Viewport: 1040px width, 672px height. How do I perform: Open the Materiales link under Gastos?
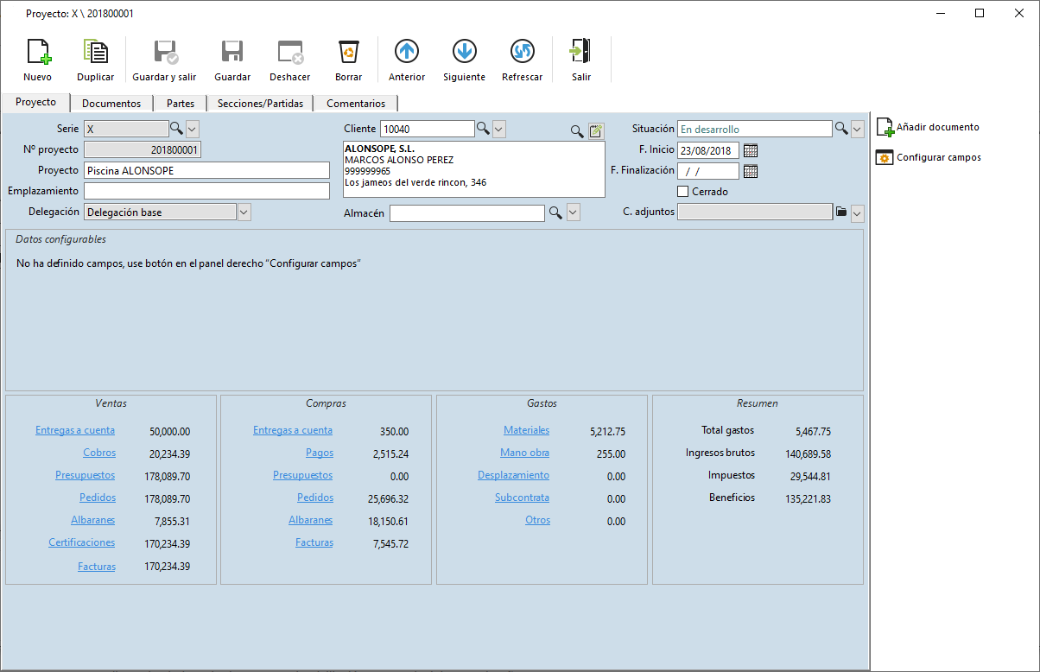[x=526, y=430]
